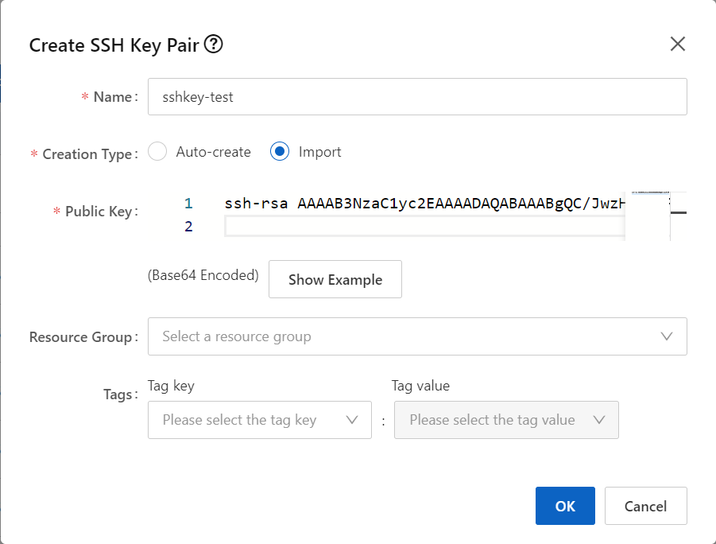
Task: Open the 'Please select the tag value' dropdown
Action: (507, 420)
